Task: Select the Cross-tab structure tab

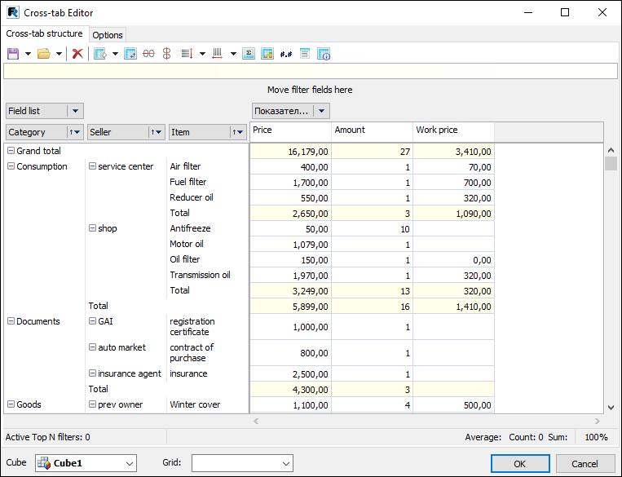Action: click(x=44, y=34)
